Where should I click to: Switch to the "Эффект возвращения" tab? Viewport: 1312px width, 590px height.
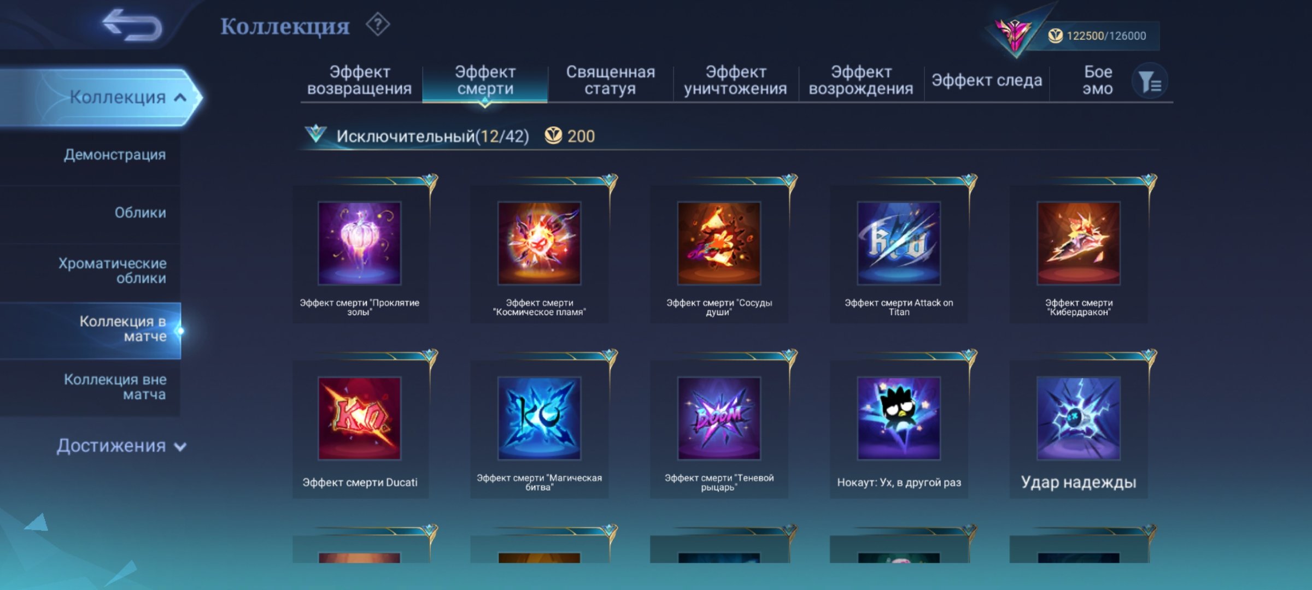click(x=360, y=80)
